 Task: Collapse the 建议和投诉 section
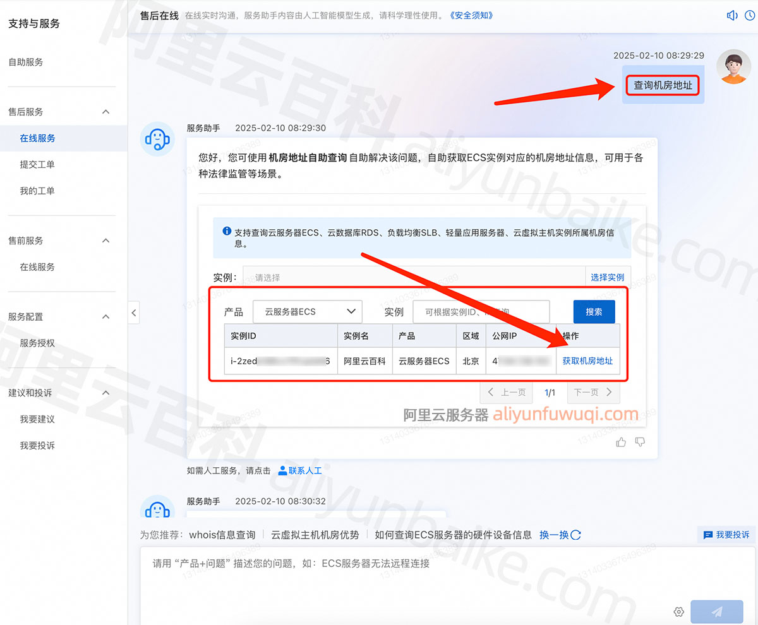click(105, 393)
